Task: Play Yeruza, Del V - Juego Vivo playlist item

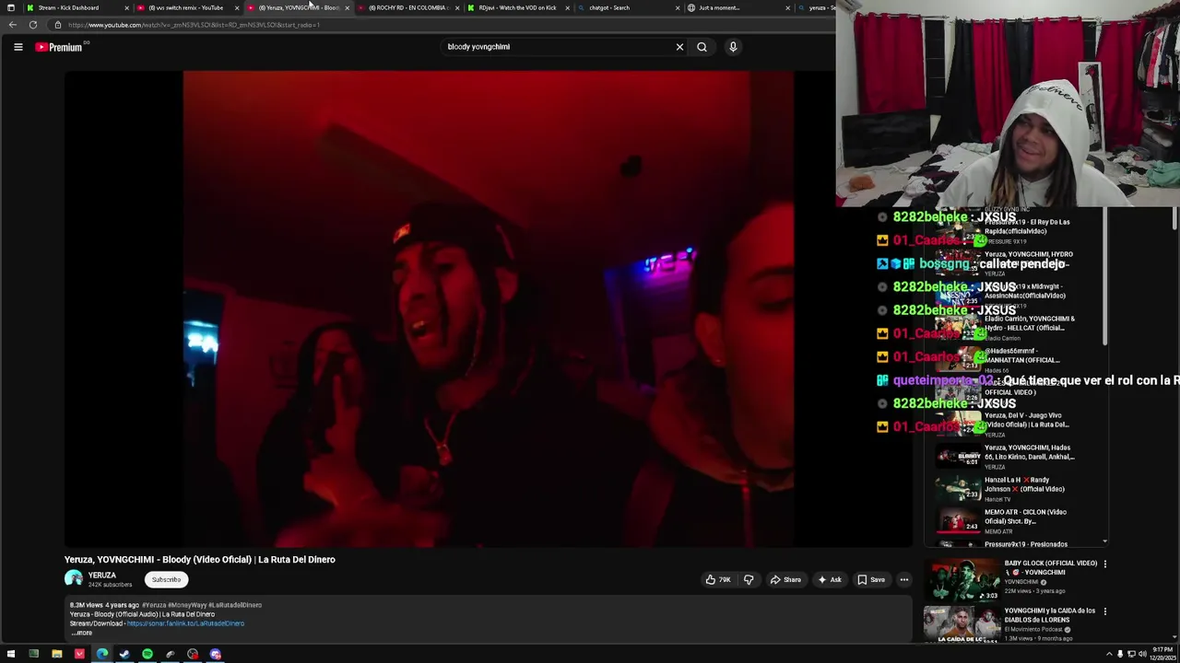Action: [1014, 424]
